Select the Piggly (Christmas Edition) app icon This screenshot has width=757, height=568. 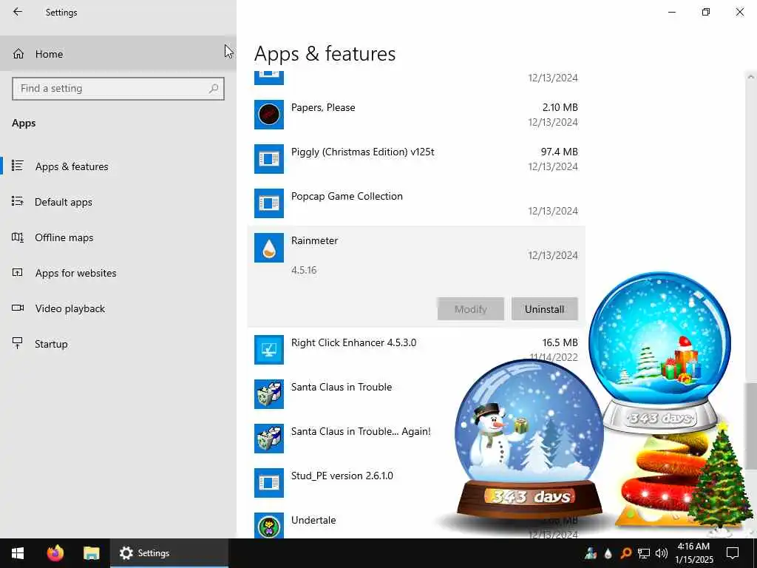(x=269, y=159)
